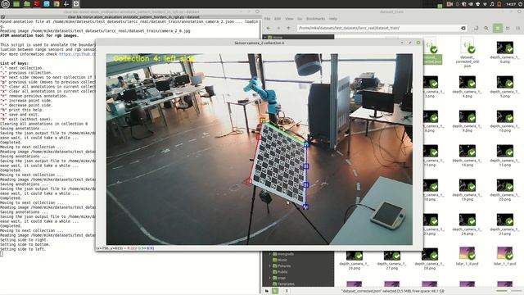Open file search in the file manager
The height and width of the screenshot is (295, 524).
click(x=486, y=28)
